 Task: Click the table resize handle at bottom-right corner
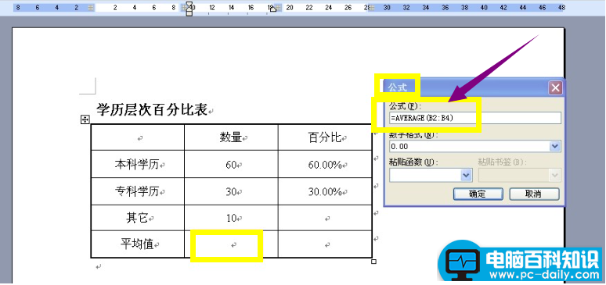[373, 262]
